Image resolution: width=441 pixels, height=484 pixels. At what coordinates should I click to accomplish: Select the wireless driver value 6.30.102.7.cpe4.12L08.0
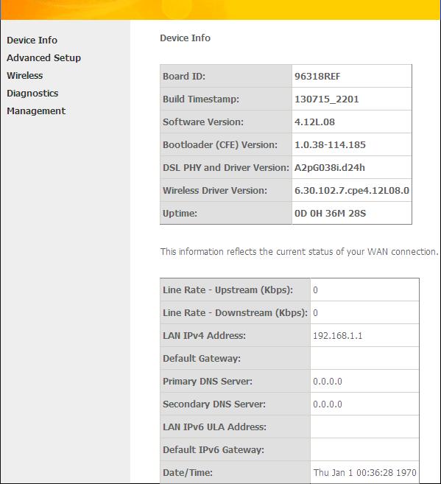[x=352, y=191]
